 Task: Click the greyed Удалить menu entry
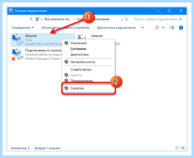(88, 75)
